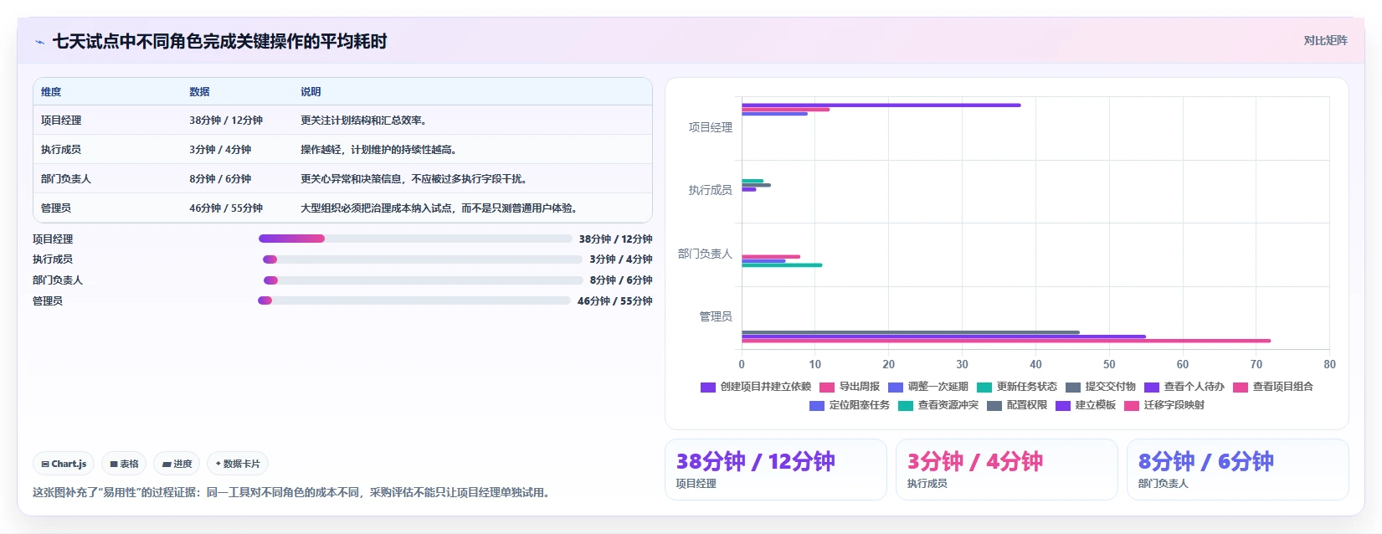Click the 数据 column header
The width and height of the screenshot is (1382, 534).
point(199,92)
